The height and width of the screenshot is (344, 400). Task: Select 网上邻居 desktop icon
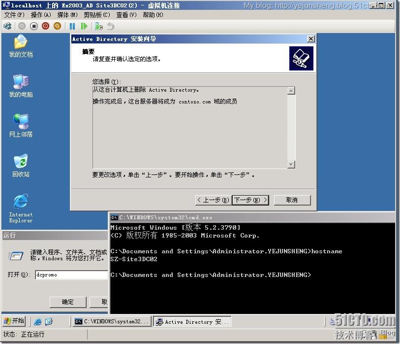[x=21, y=126]
